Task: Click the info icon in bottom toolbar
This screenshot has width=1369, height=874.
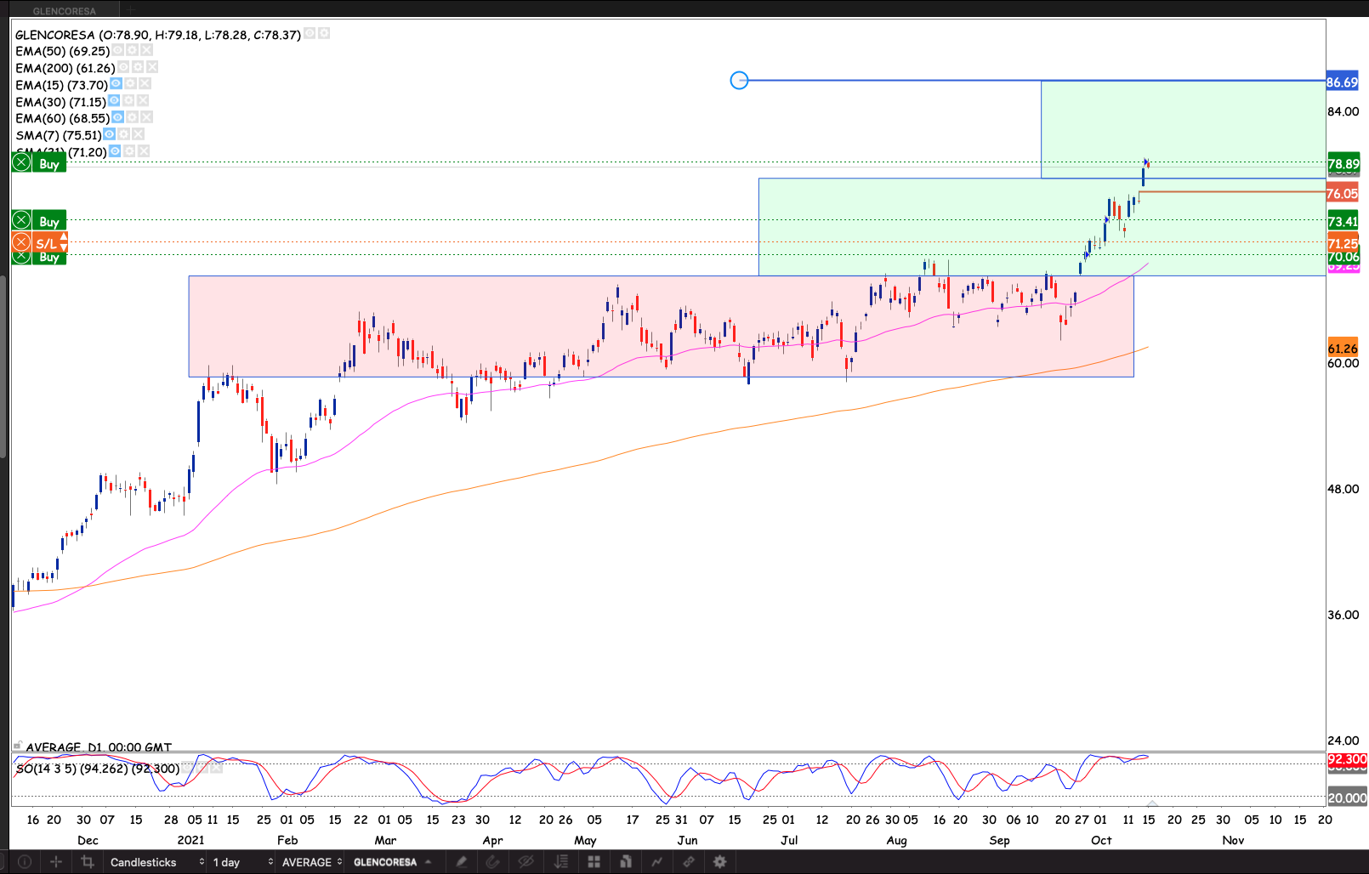Action: 25,861
